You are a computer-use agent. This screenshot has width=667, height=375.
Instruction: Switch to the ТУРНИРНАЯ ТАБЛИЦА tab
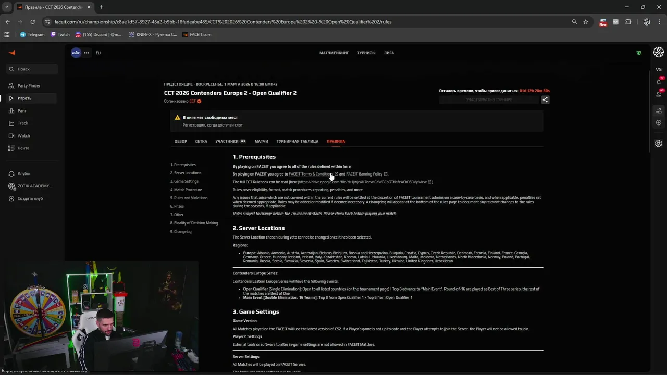pyautogui.click(x=298, y=141)
